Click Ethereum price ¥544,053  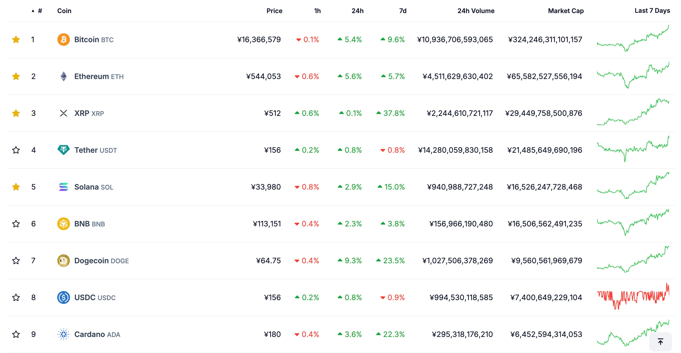point(264,76)
